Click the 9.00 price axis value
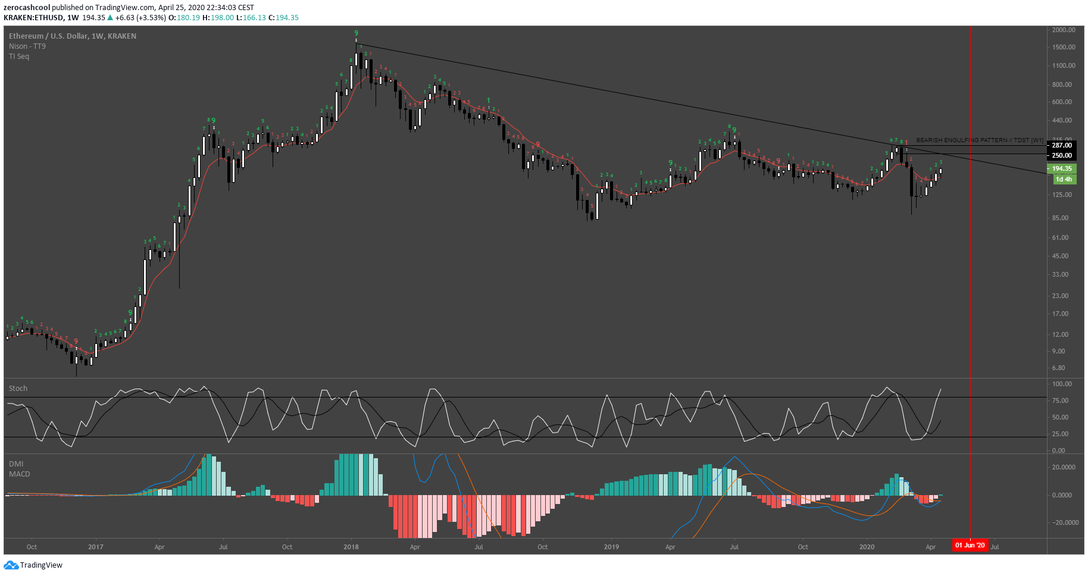The width and height of the screenshot is (1088, 576). pyautogui.click(x=1058, y=351)
